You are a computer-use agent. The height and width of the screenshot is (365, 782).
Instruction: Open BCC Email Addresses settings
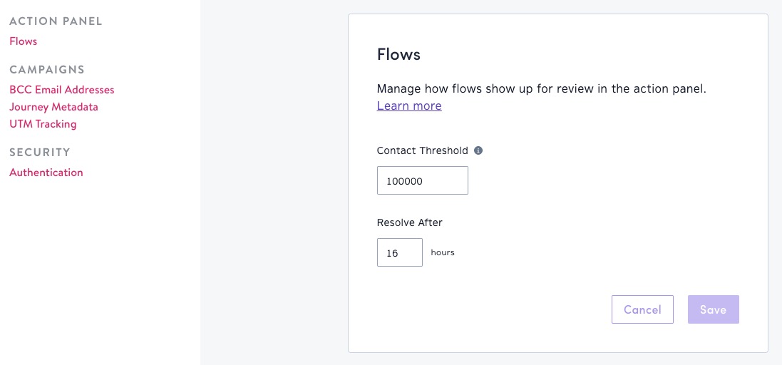click(x=62, y=90)
